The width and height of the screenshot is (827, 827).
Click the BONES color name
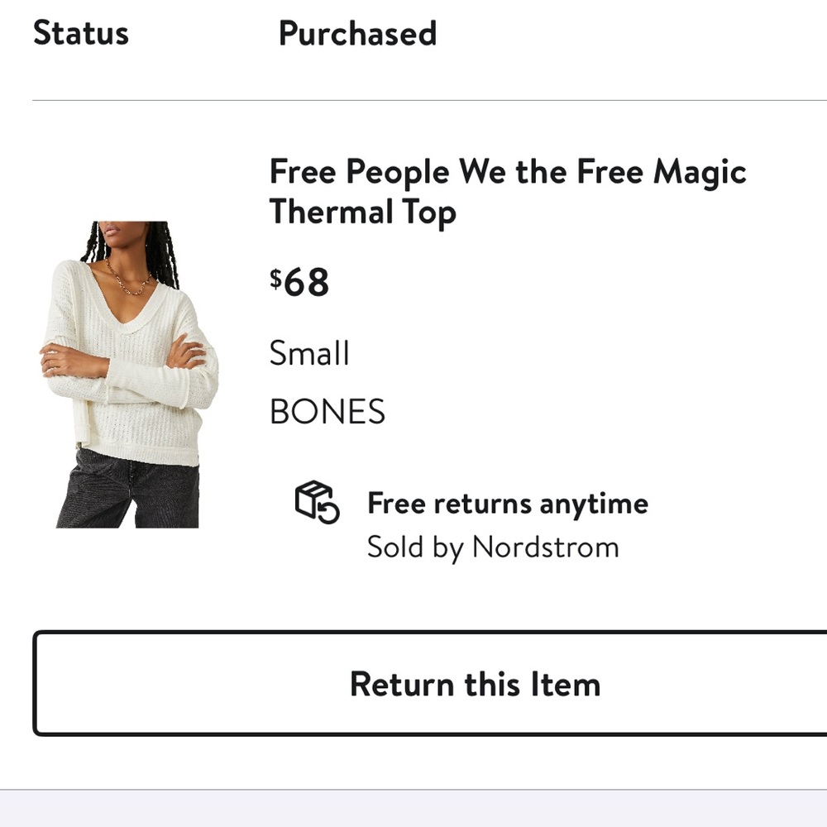(327, 411)
